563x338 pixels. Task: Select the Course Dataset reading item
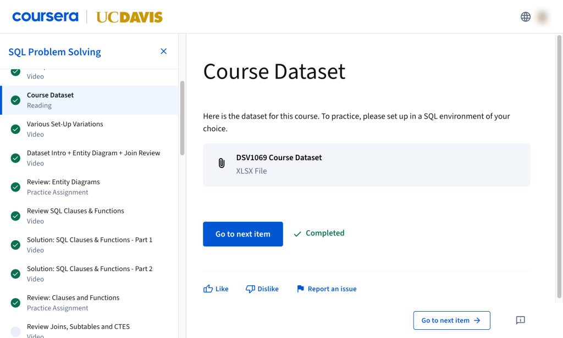coord(90,100)
